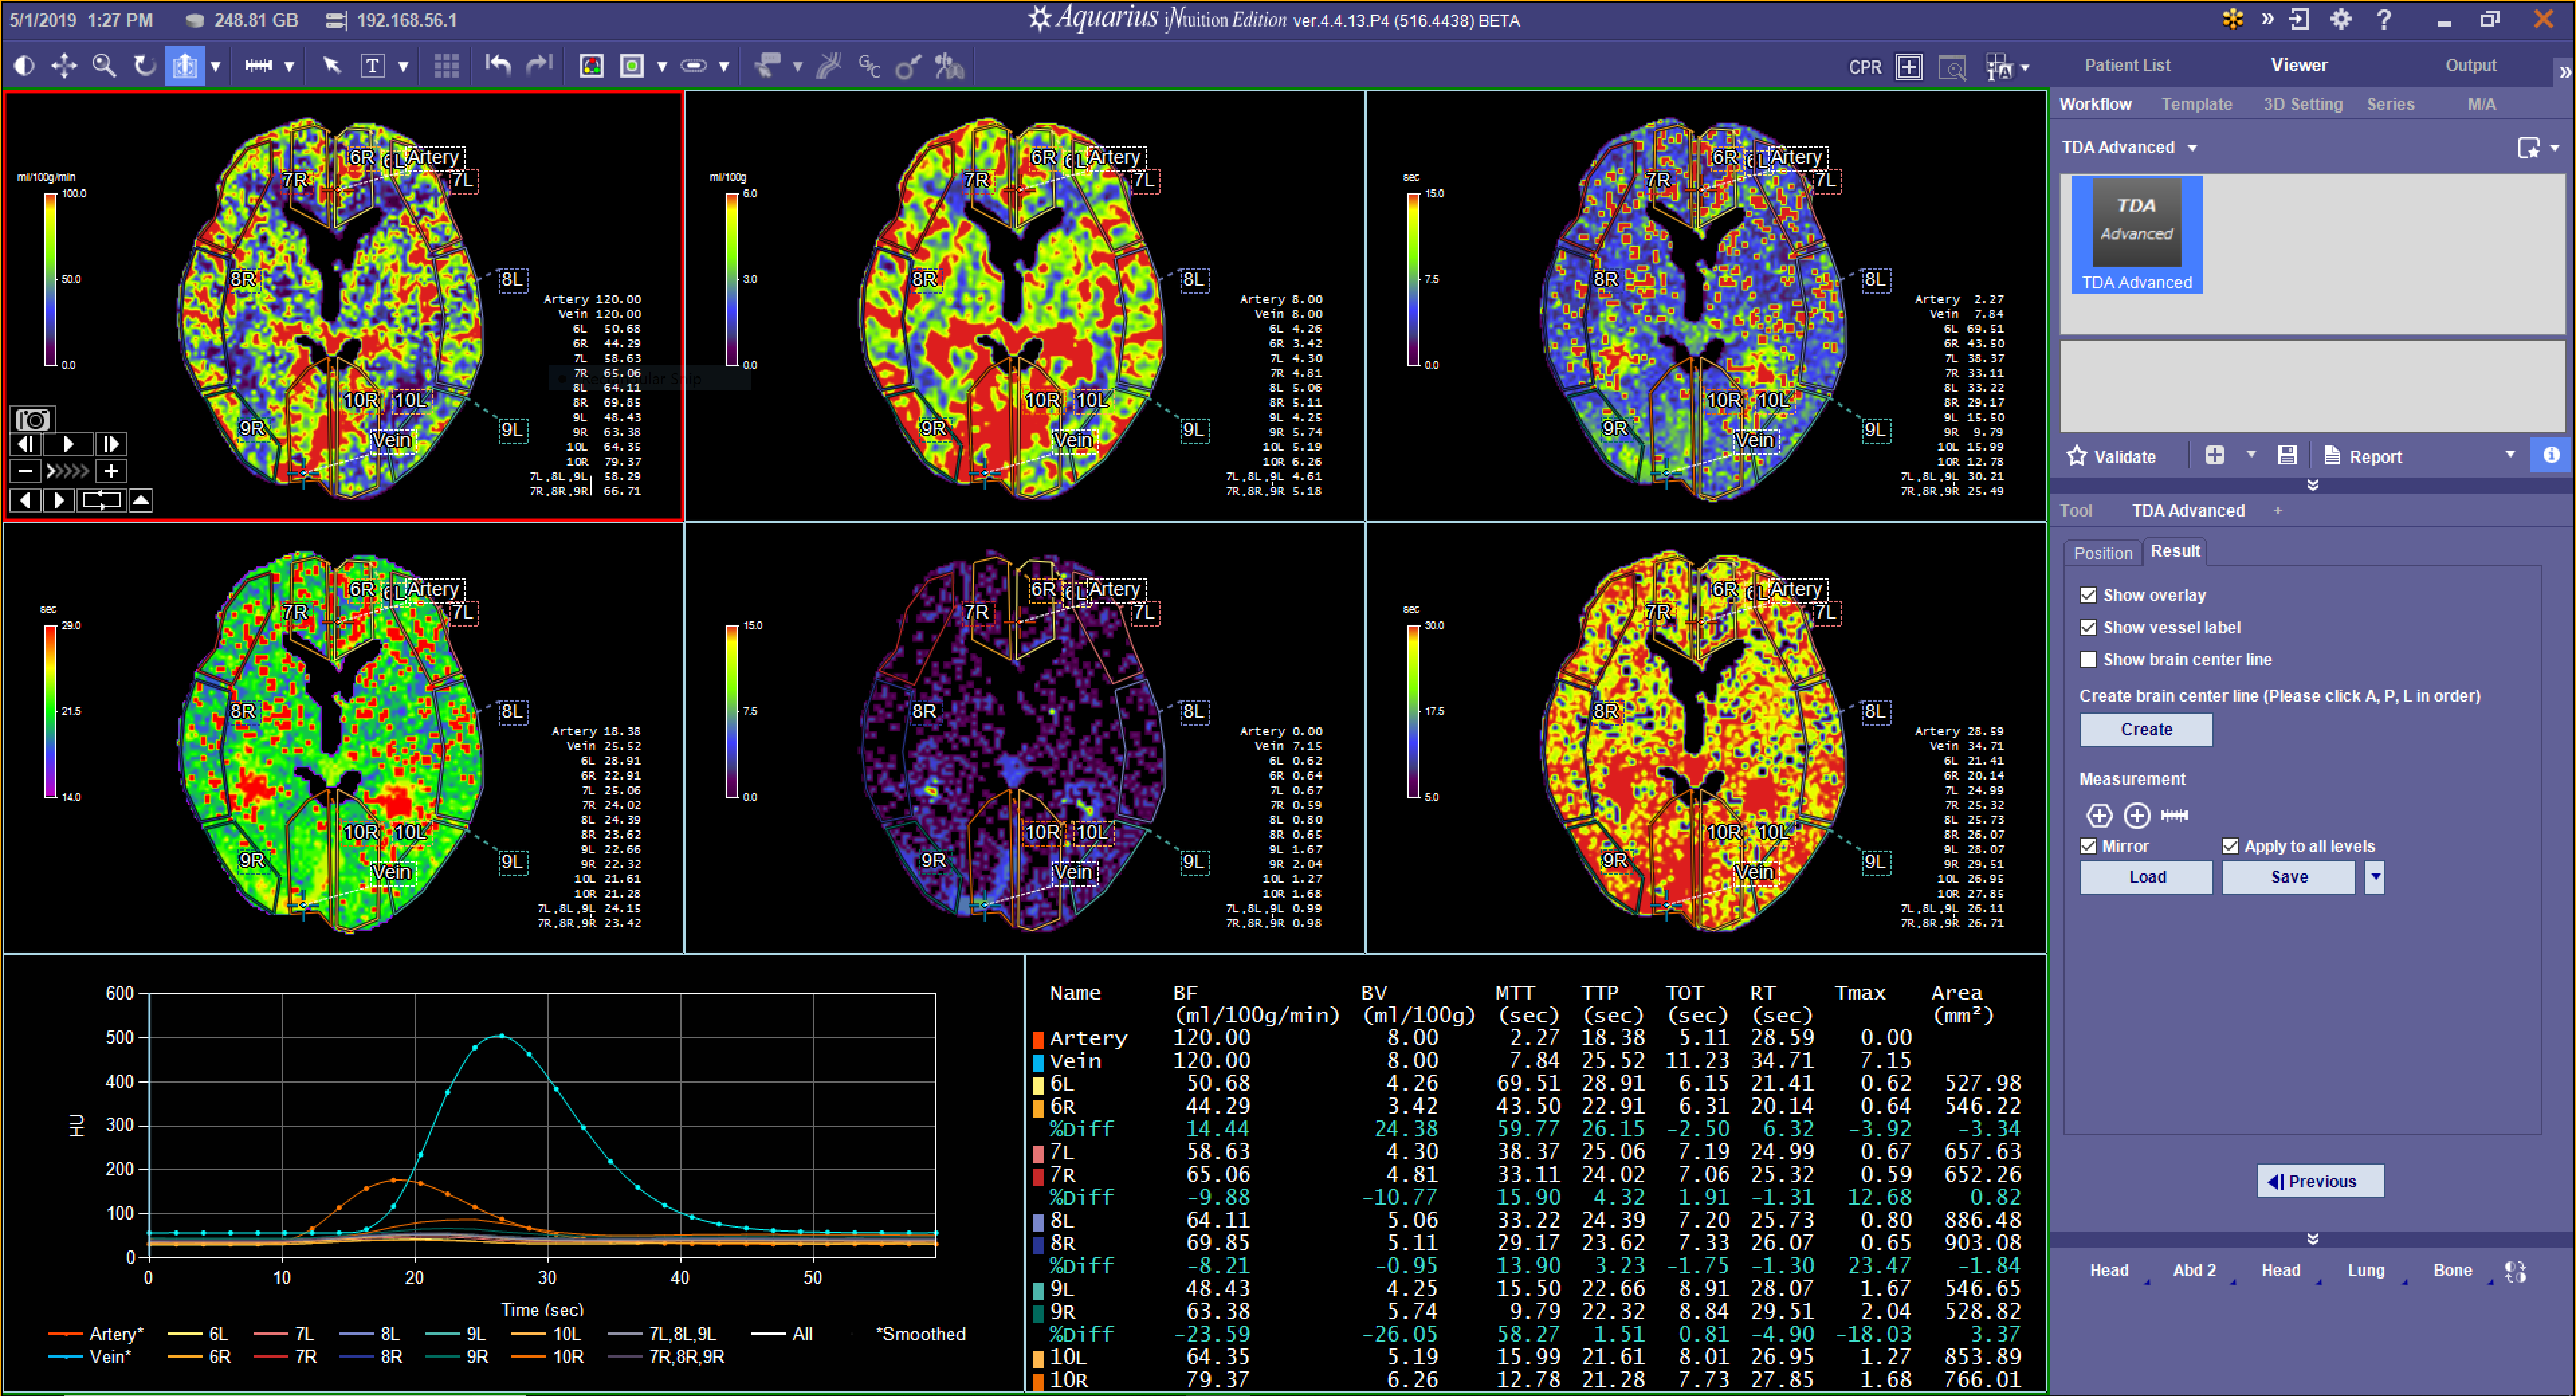Click the Load measurement button
Screen dimensions: 2576x1396
[2146, 877]
